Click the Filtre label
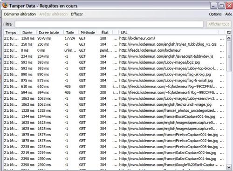 (x=7, y=24)
